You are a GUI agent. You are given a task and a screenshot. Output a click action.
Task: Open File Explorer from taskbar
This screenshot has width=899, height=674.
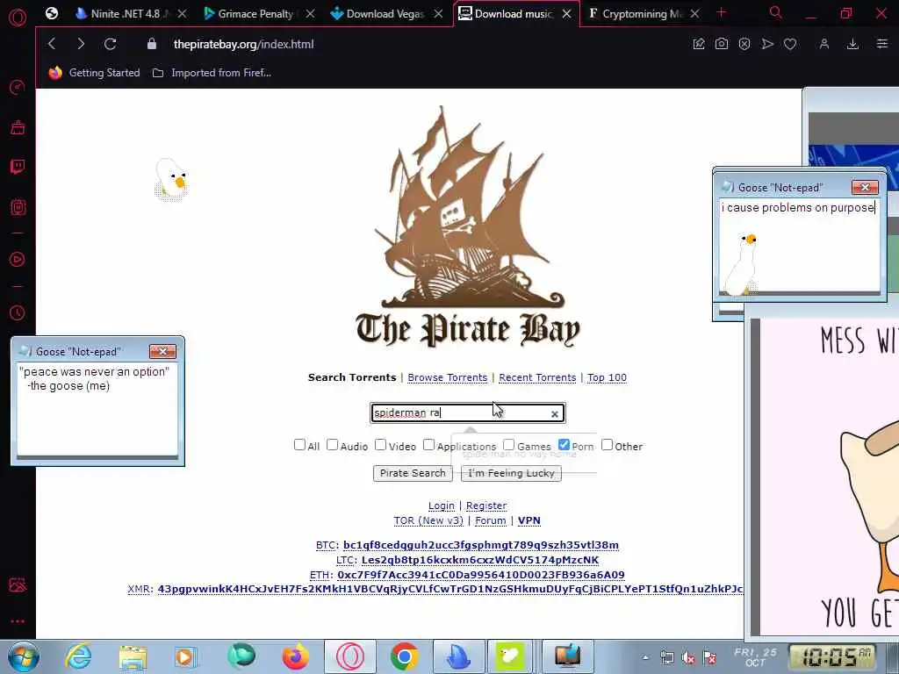(x=133, y=657)
